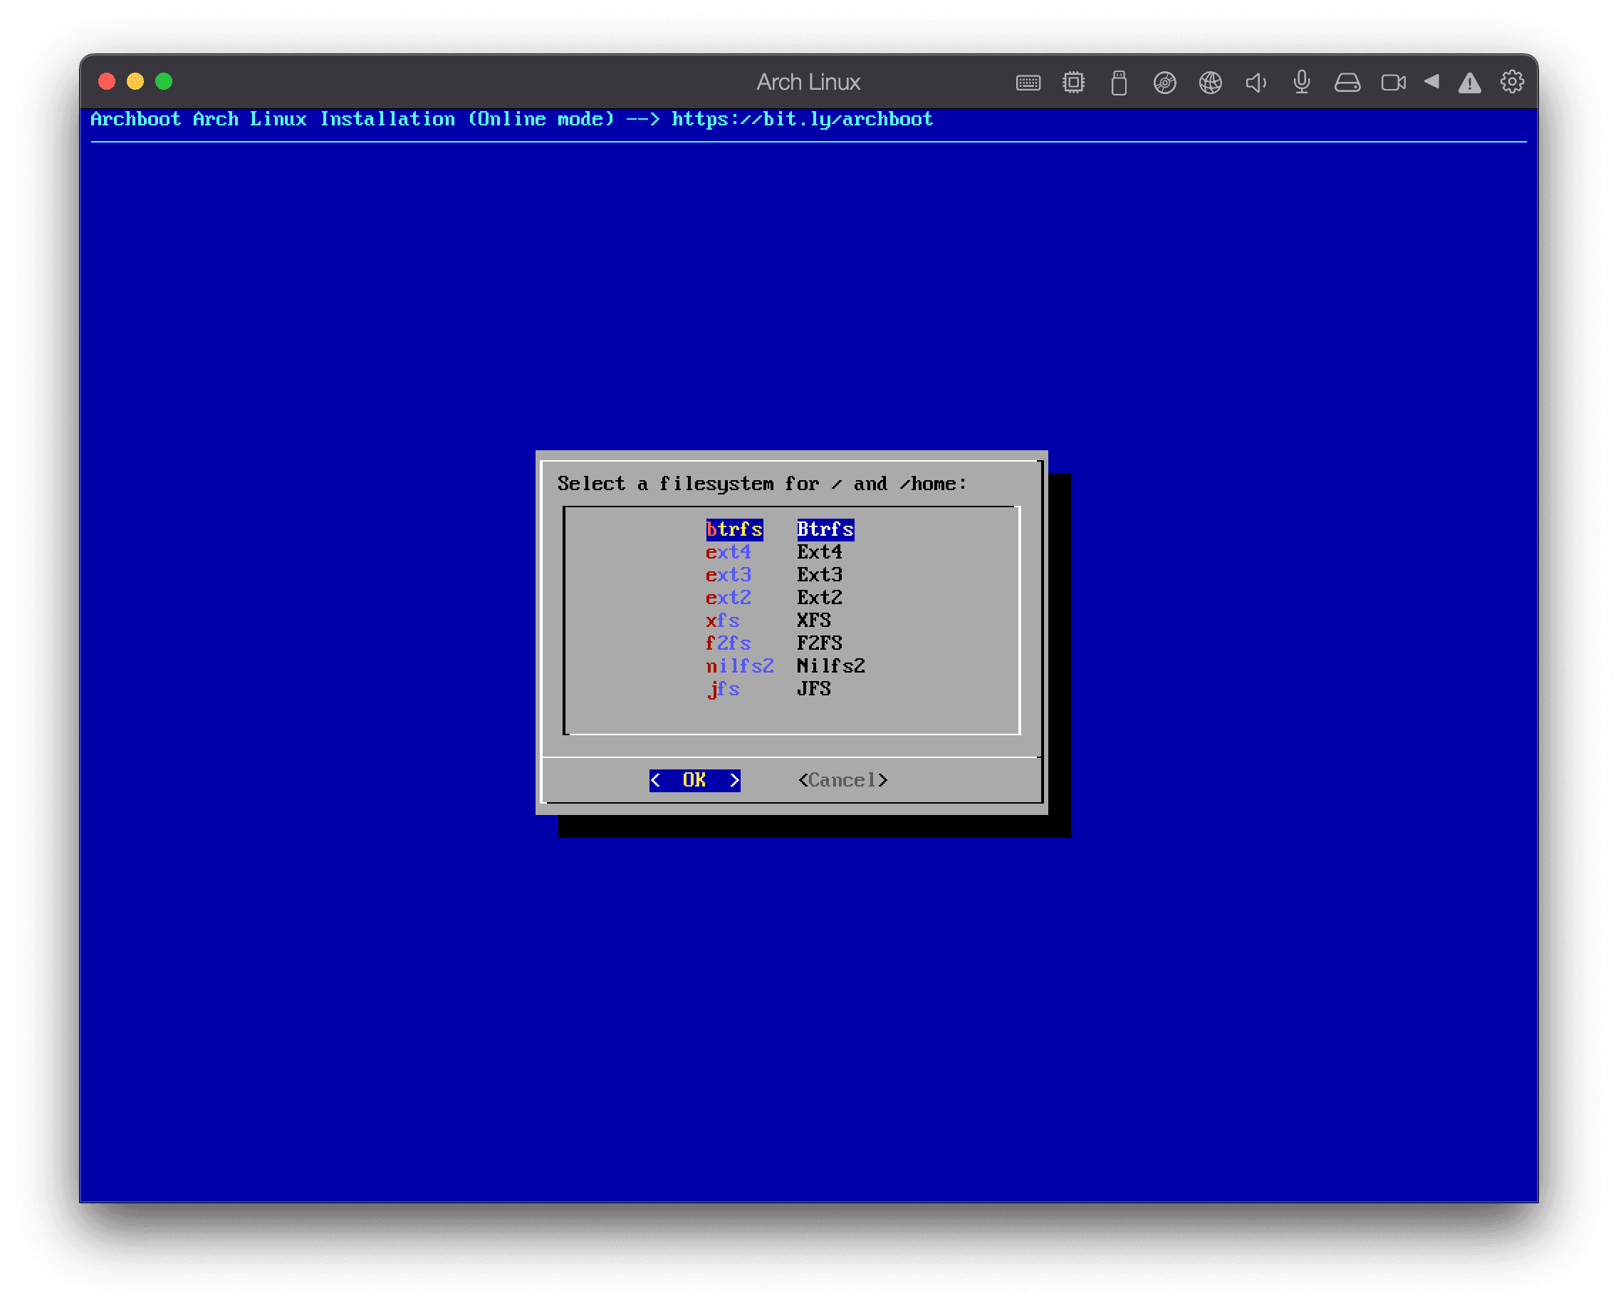Close the Arch Linux VM window
The width and height of the screenshot is (1618, 1308).
point(107,81)
